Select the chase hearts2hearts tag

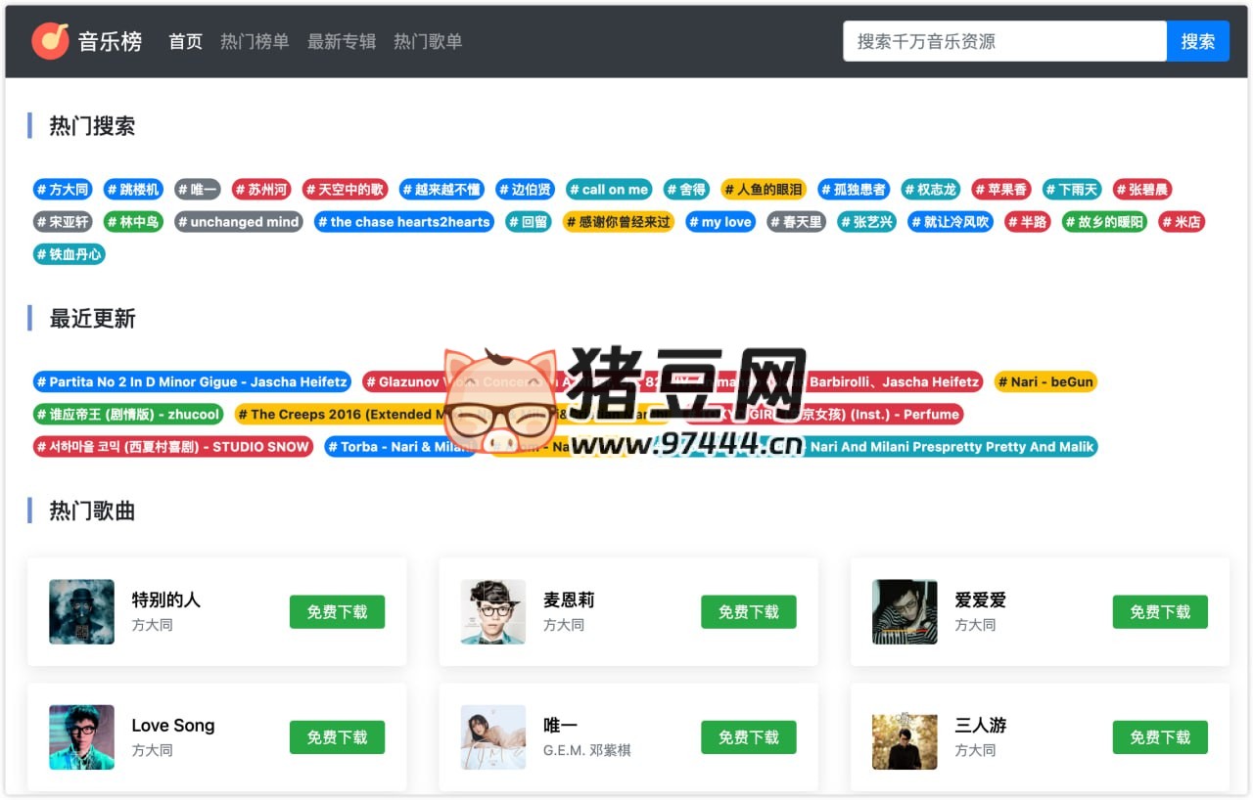(x=404, y=222)
